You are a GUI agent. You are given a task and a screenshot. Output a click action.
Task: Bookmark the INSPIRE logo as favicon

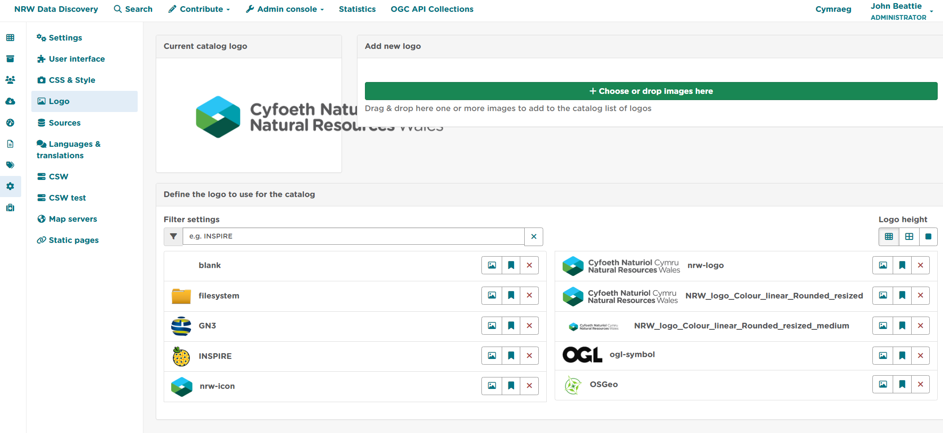[x=511, y=355]
